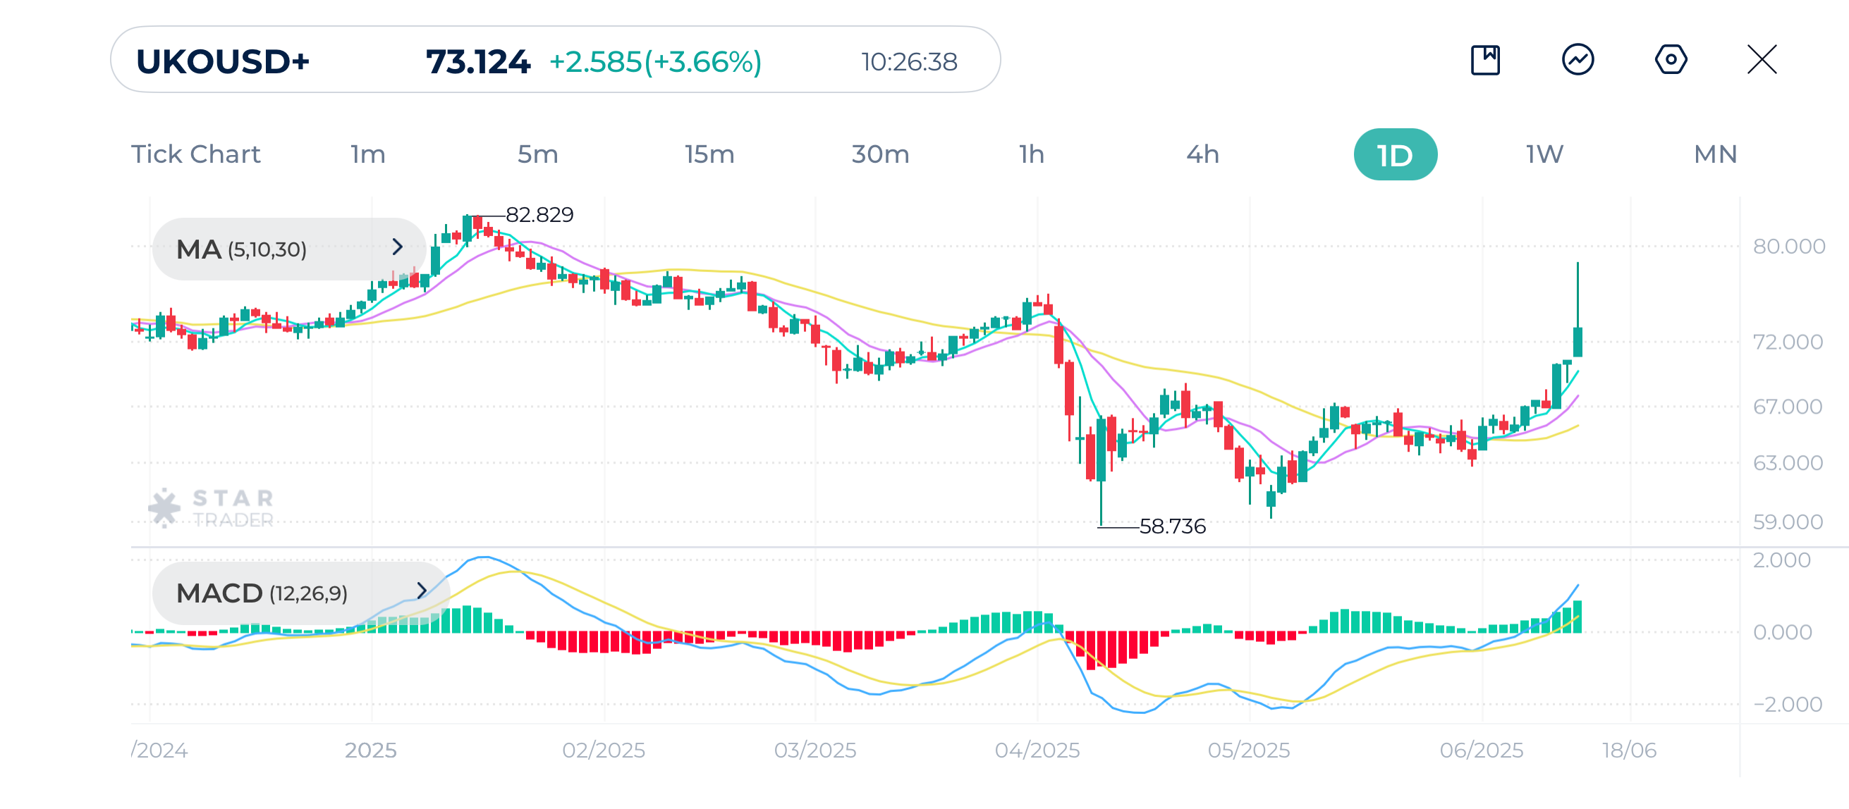Click the UKOUSD+ symbol name
The height and width of the screenshot is (809, 1849).
tap(223, 62)
